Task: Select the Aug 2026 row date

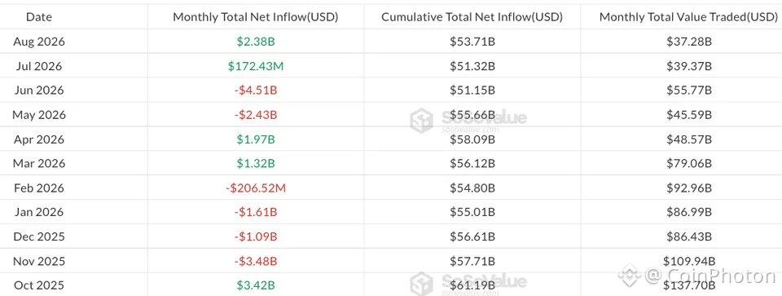Action: point(39,42)
